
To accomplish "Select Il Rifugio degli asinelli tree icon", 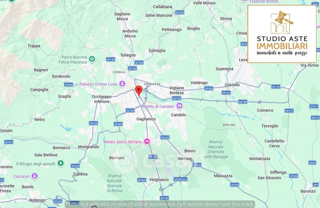I will click(60, 163).
